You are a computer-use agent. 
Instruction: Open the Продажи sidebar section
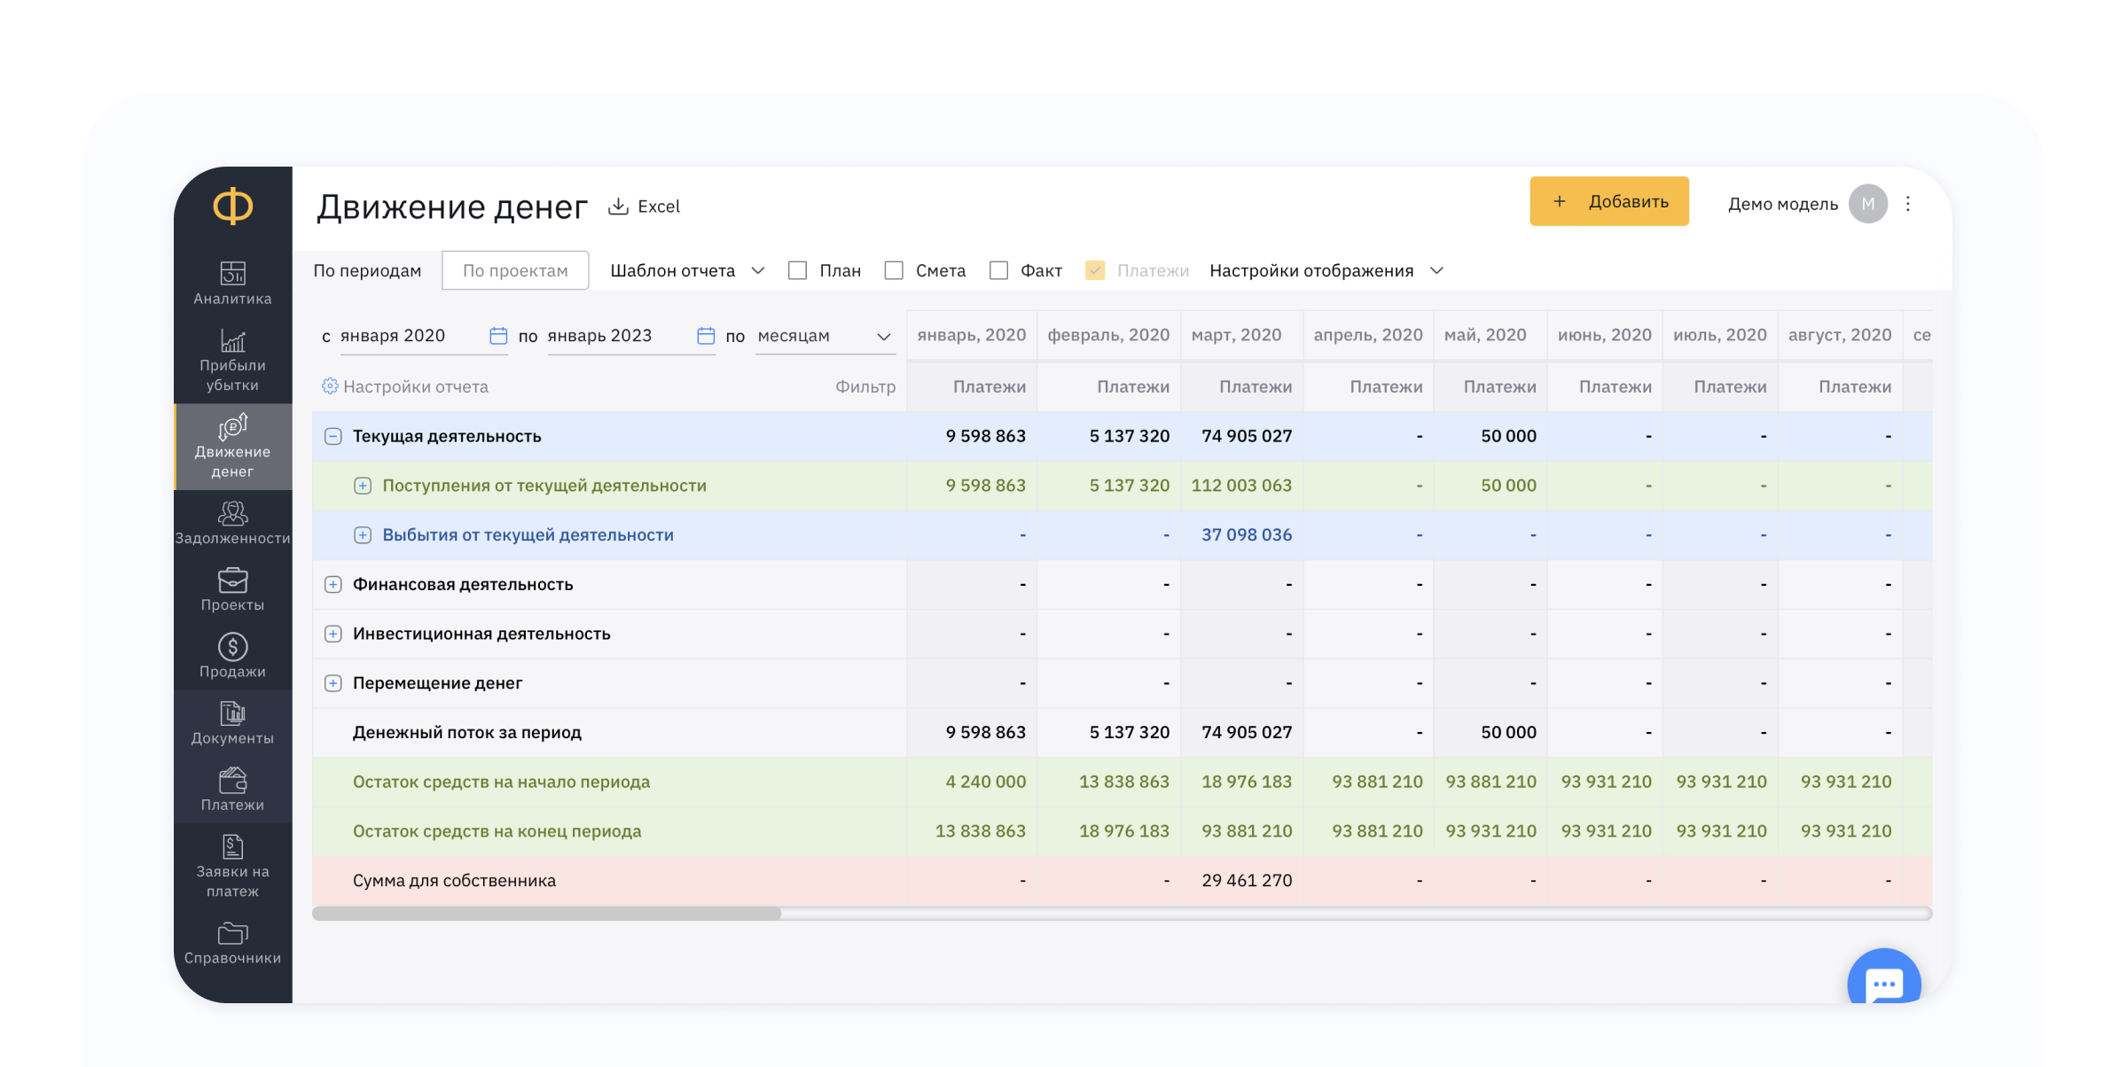[232, 656]
